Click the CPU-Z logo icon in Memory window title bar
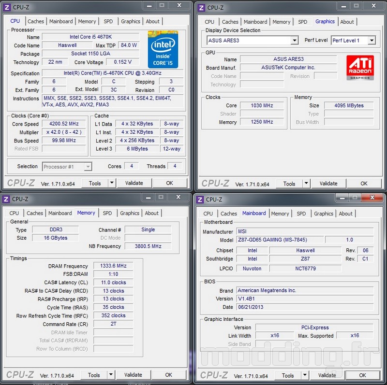387x385 pixels. (x=6, y=199)
